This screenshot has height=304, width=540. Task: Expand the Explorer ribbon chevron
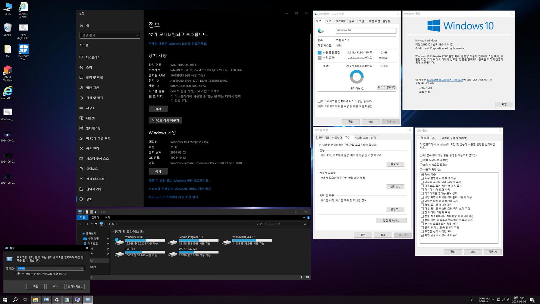(303, 217)
